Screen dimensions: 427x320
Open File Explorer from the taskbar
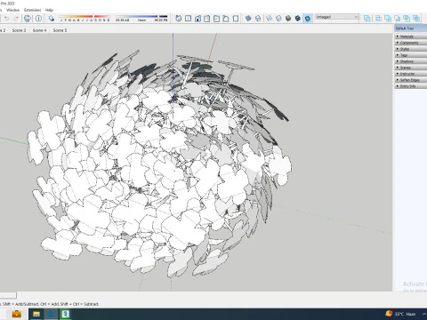pos(36,314)
